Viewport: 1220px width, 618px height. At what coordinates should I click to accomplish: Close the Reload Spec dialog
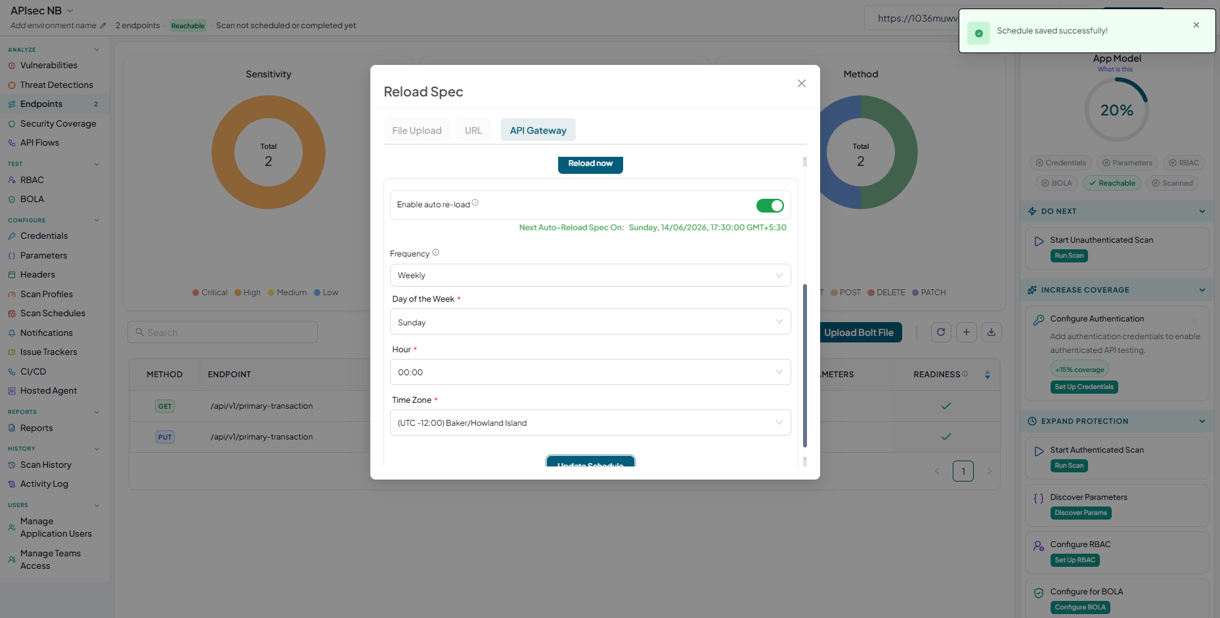[802, 83]
